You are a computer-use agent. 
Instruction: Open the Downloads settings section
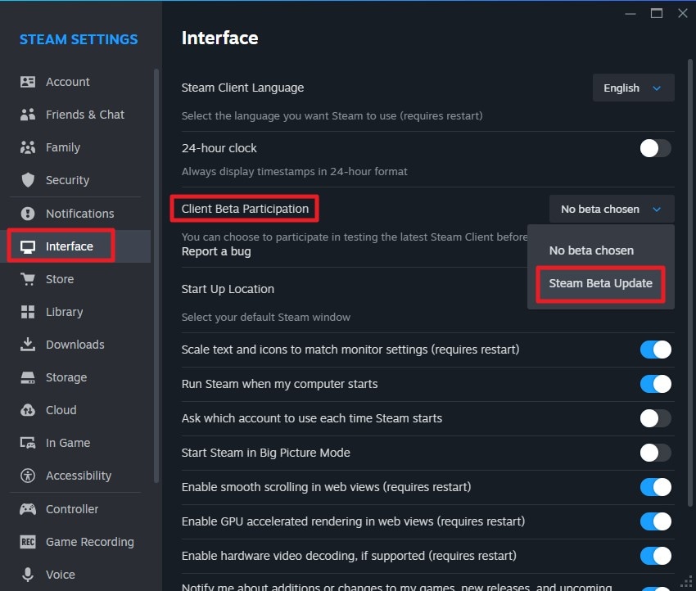28,345
